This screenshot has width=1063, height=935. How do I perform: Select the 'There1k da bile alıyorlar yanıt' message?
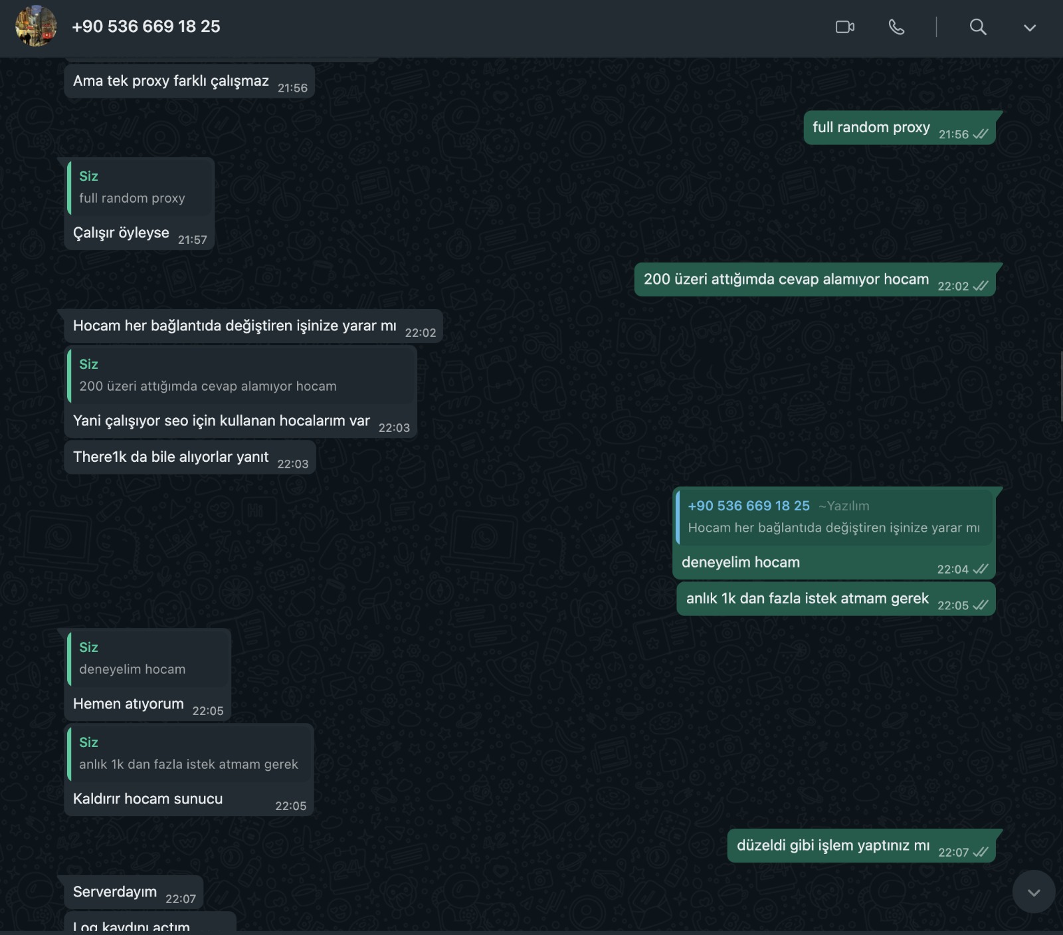tap(189, 457)
